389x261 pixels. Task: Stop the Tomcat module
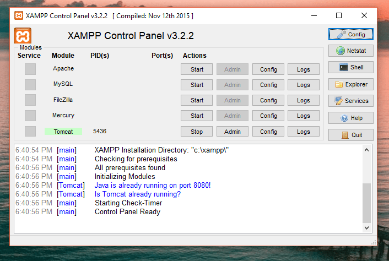point(197,132)
